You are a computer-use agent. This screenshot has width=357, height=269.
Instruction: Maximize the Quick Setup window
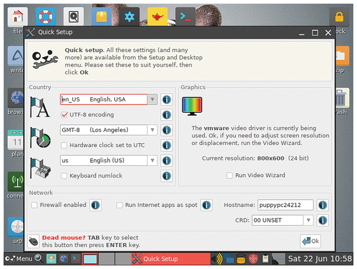315,33
